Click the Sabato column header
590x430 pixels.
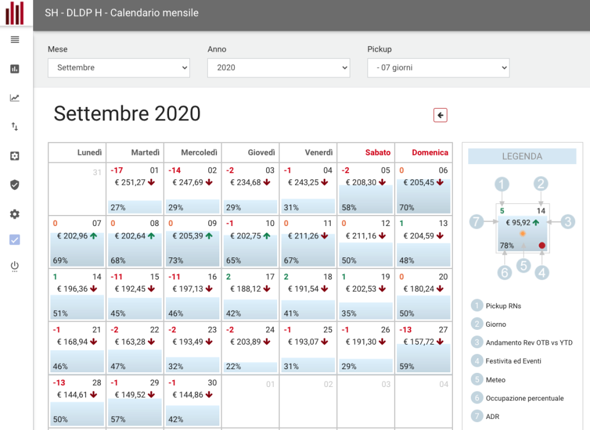pos(377,152)
